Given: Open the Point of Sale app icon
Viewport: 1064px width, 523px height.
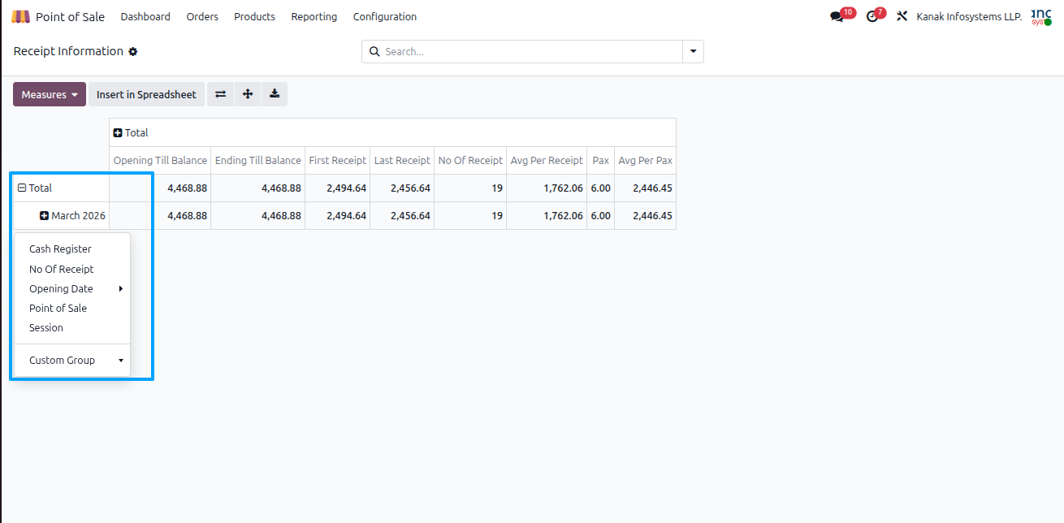Looking at the screenshot, I should (21, 16).
